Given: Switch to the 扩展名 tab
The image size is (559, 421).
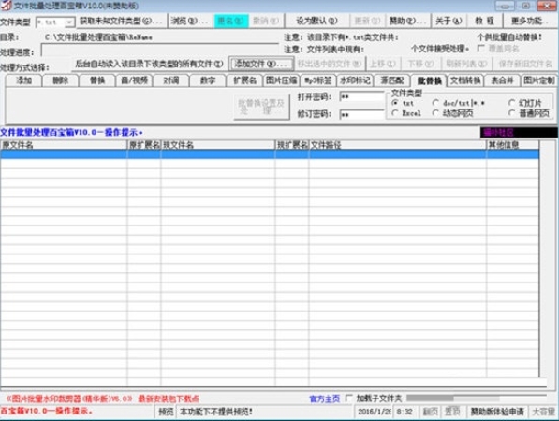Looking at the screenshot, I should coord(244,80).
